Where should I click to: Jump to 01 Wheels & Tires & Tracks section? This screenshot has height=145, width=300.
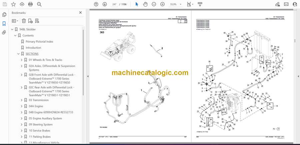pyautogui.click(x=46, y=60)
